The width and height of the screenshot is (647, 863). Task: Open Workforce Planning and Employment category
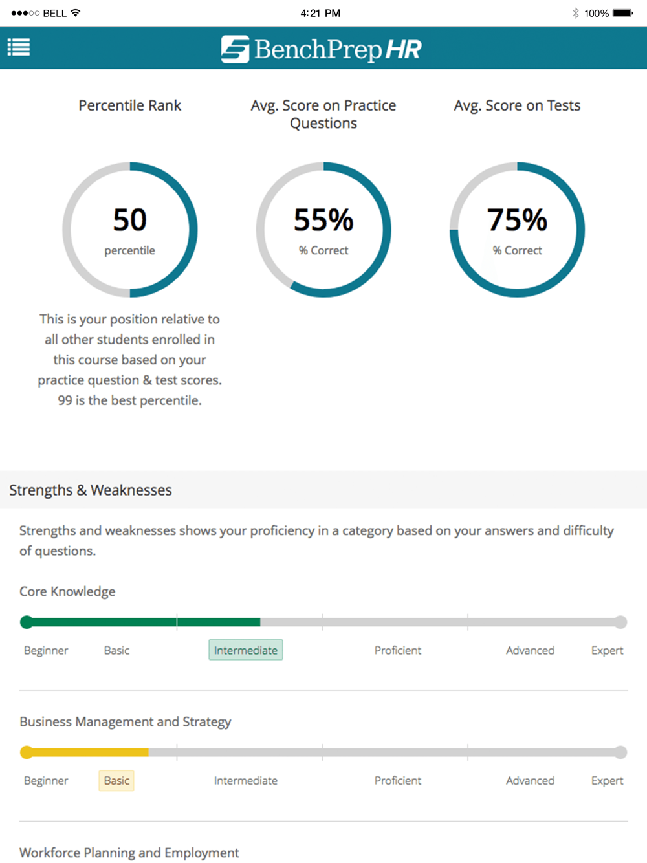[129, 853]
